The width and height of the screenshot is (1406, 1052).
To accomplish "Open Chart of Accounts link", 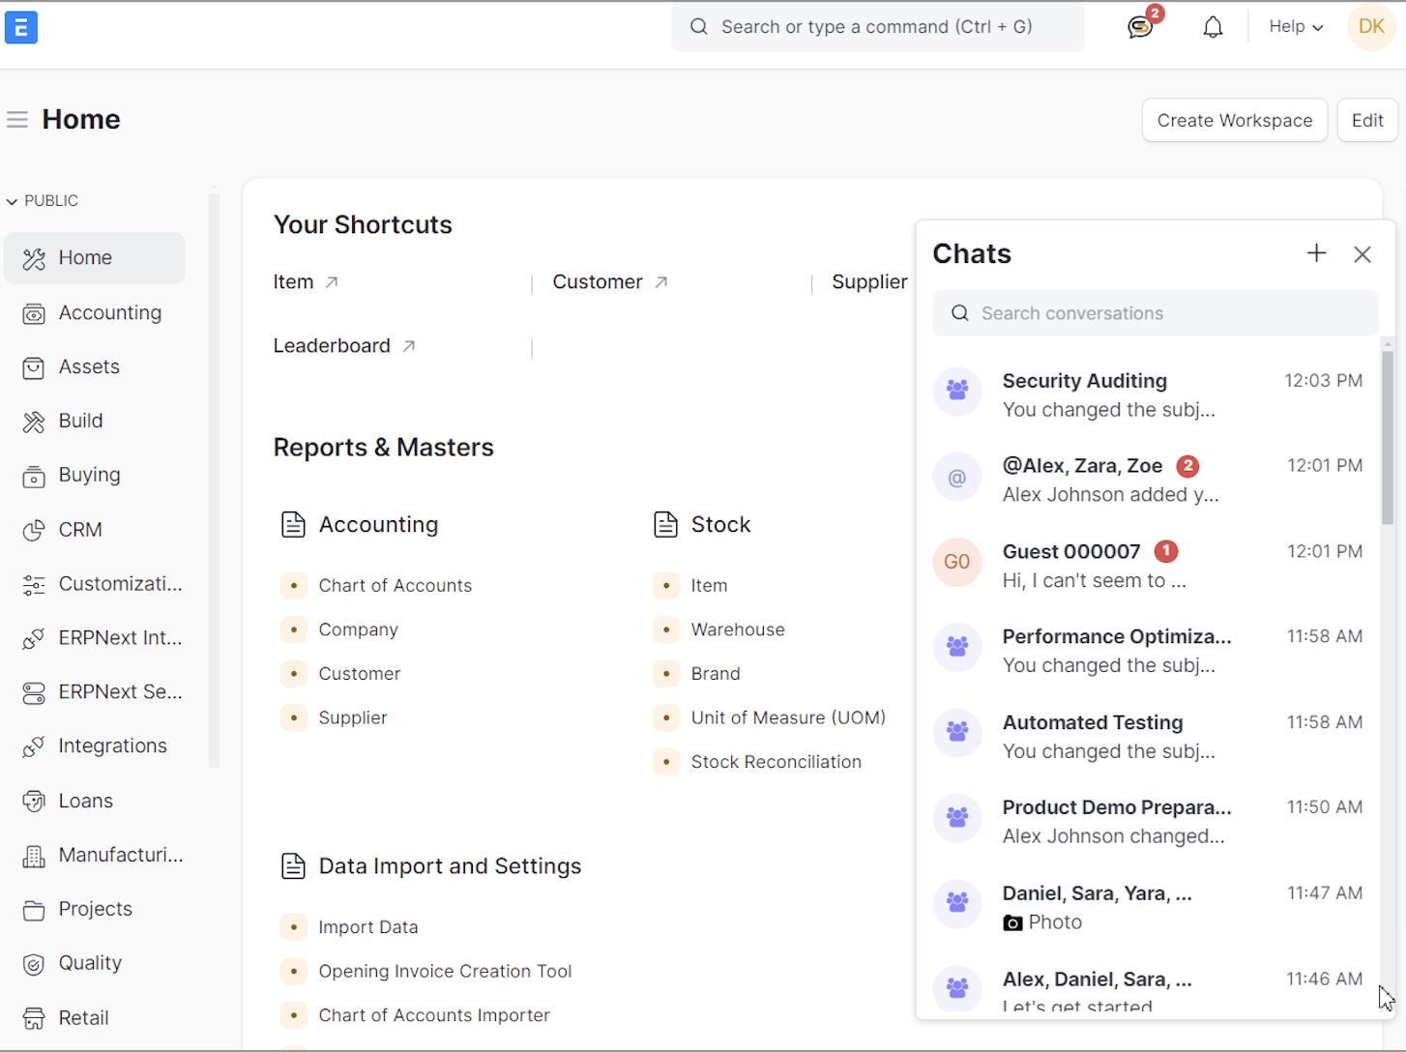I will point(395,586).
